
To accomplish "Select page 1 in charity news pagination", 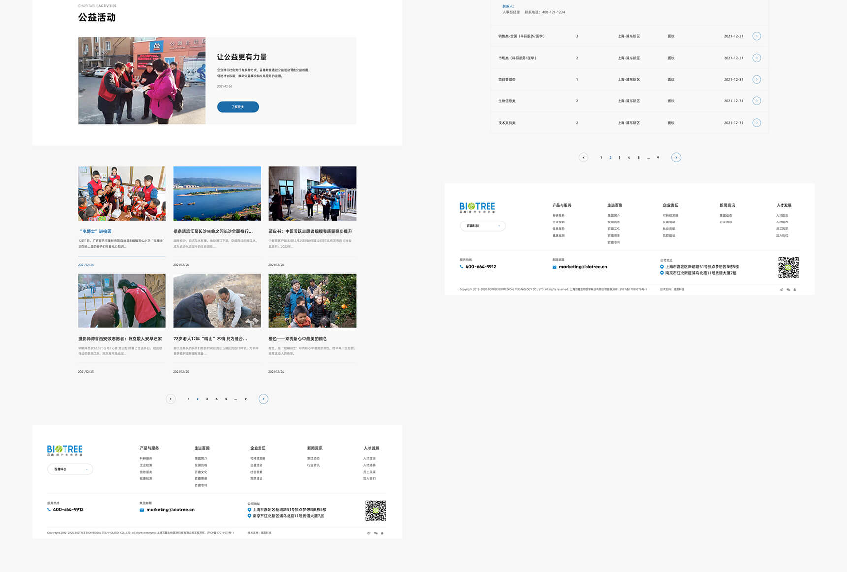I will [188, 399].
